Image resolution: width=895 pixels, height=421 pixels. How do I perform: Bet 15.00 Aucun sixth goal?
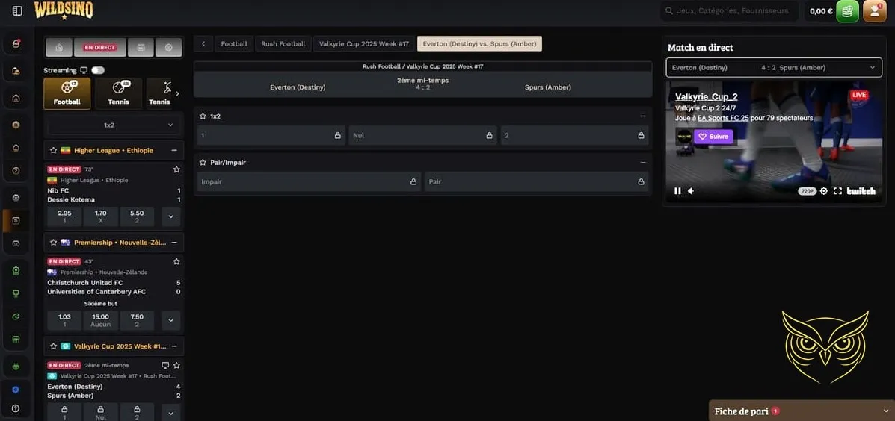[x=100, y=320]
